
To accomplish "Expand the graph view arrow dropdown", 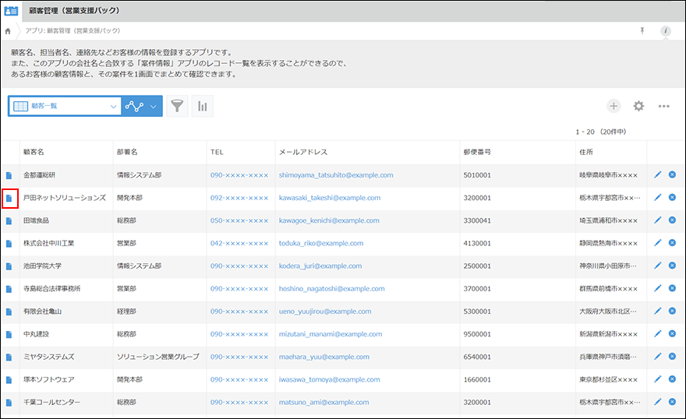I will pos(154,106).
